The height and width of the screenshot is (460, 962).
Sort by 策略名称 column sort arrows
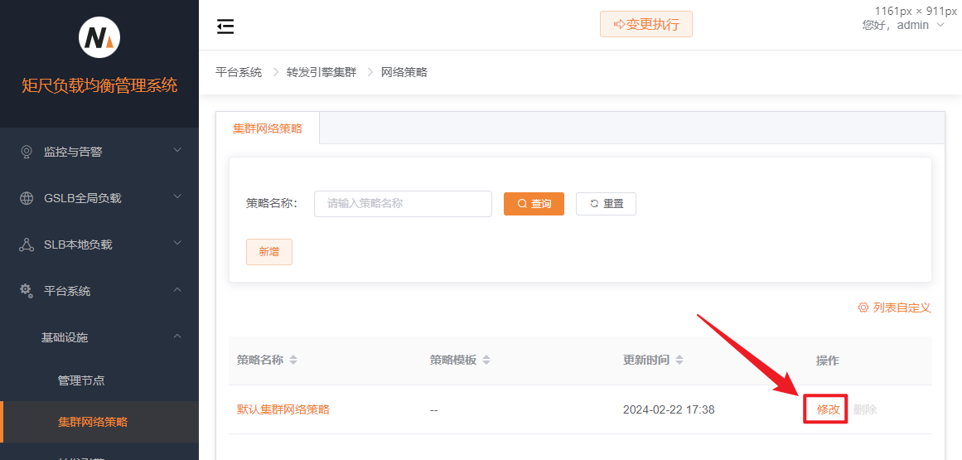pyautogui.click(x=293, y=360)
